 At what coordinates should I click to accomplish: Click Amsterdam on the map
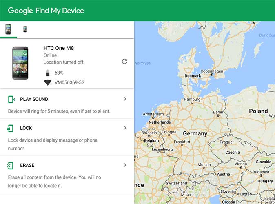click(x=153, y=114)
